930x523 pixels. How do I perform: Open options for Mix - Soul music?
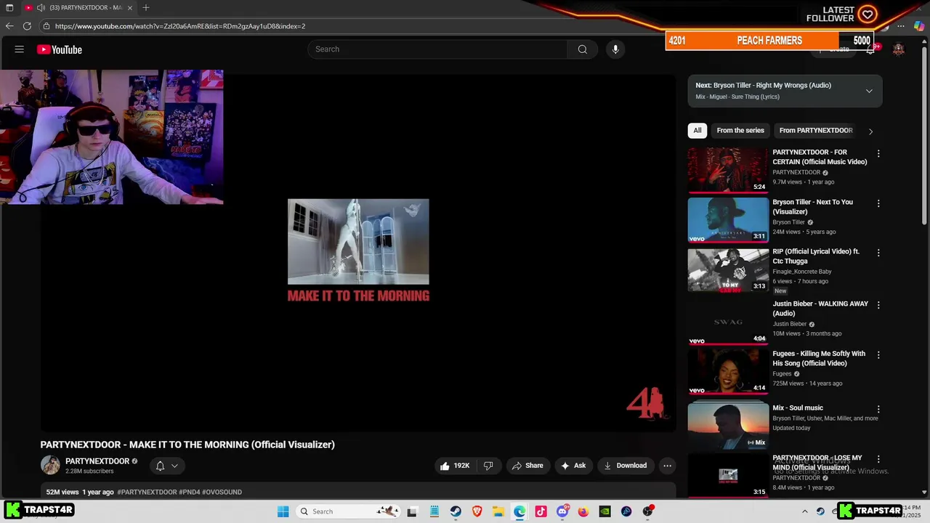point(878,409)
